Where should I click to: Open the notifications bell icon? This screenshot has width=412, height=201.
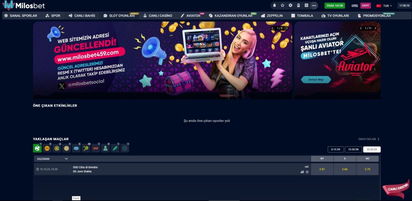click(x=275, y=6)
